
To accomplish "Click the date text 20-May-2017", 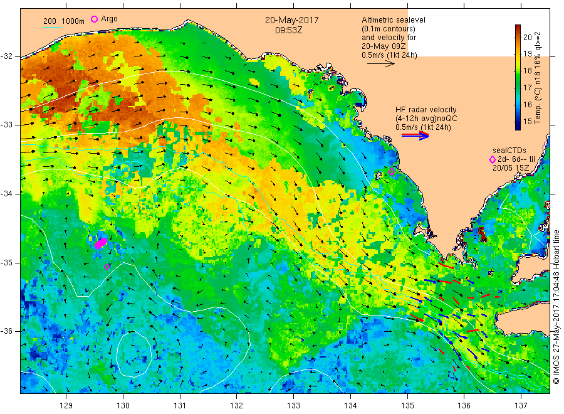I will 291,20.
